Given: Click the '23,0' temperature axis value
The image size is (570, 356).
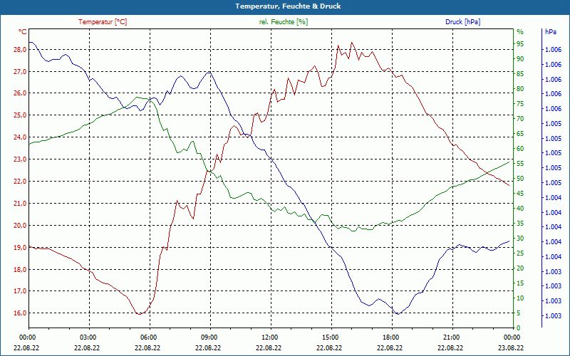Looking at the screenshot, I should 20,159.
